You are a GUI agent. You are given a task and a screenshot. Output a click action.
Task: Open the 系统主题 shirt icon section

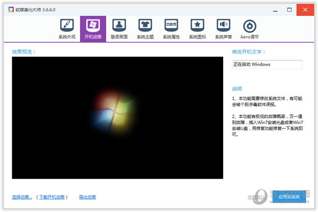click(x=145, y=29)
